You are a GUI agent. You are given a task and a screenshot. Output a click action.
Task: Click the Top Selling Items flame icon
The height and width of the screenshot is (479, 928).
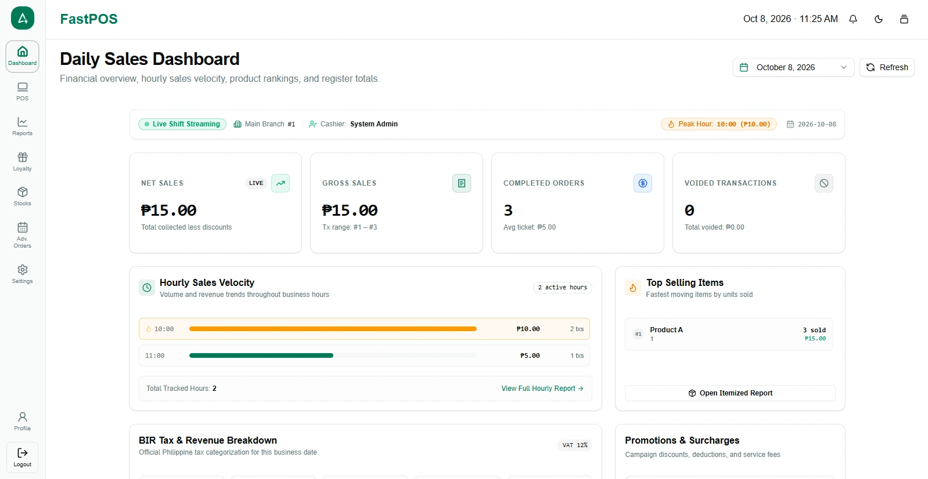633,288
